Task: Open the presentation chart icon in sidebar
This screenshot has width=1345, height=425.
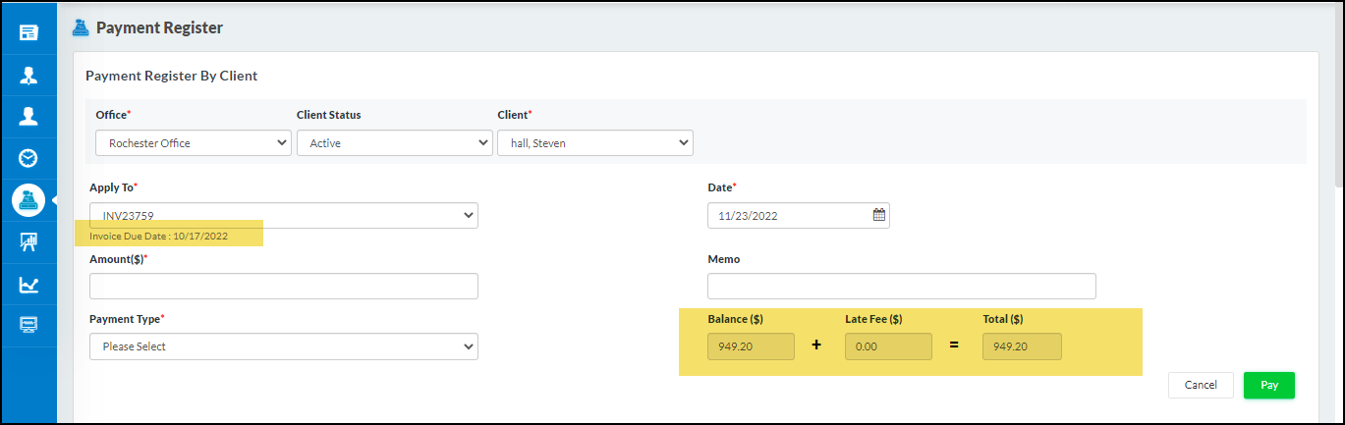Action: tap(28, 241)
